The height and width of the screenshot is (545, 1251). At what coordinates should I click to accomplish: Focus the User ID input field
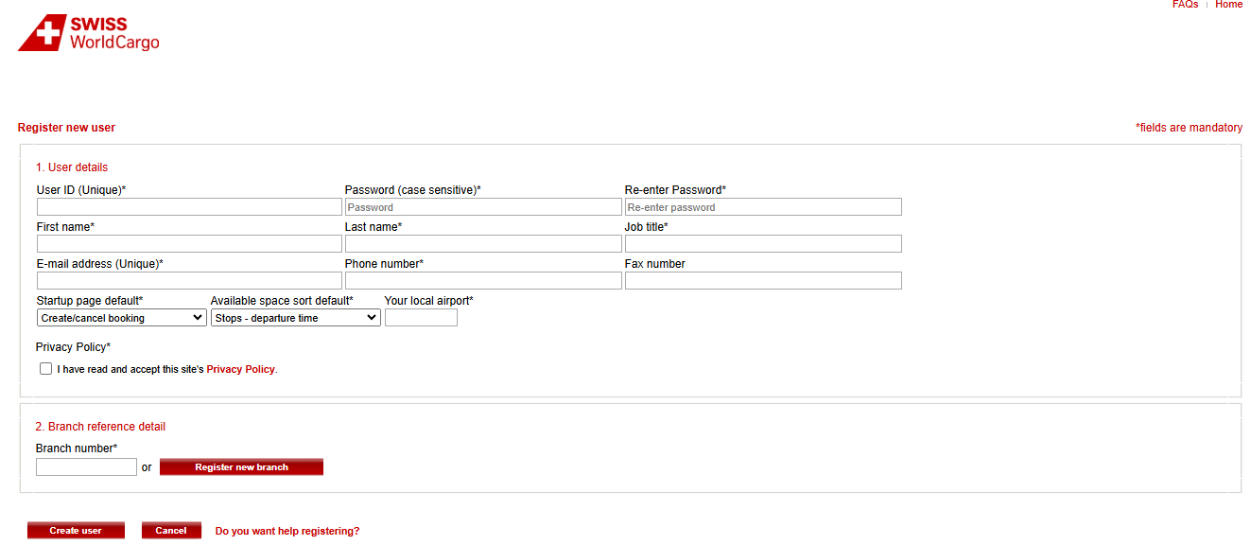(189, 207)
